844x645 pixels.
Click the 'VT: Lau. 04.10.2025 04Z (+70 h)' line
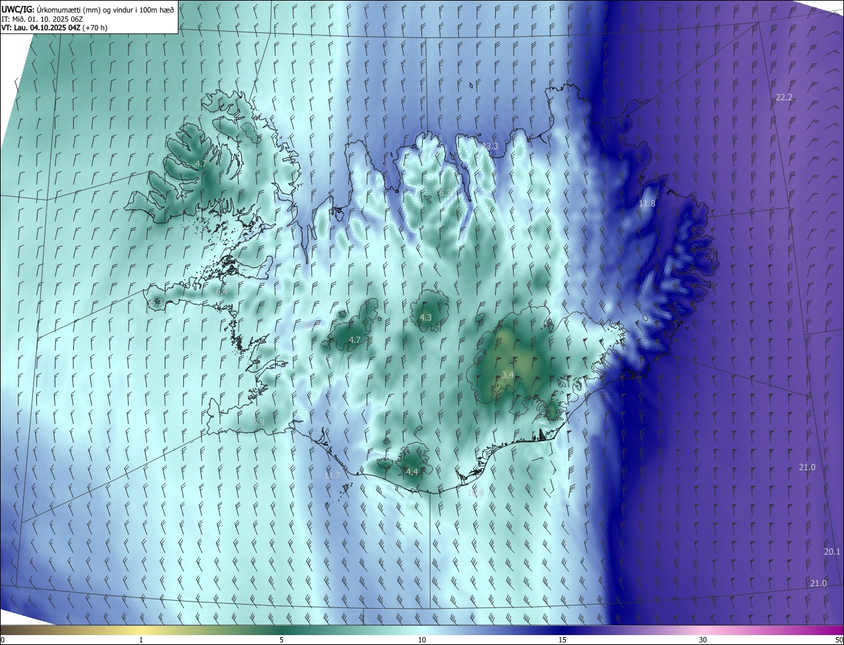(55, 28)
